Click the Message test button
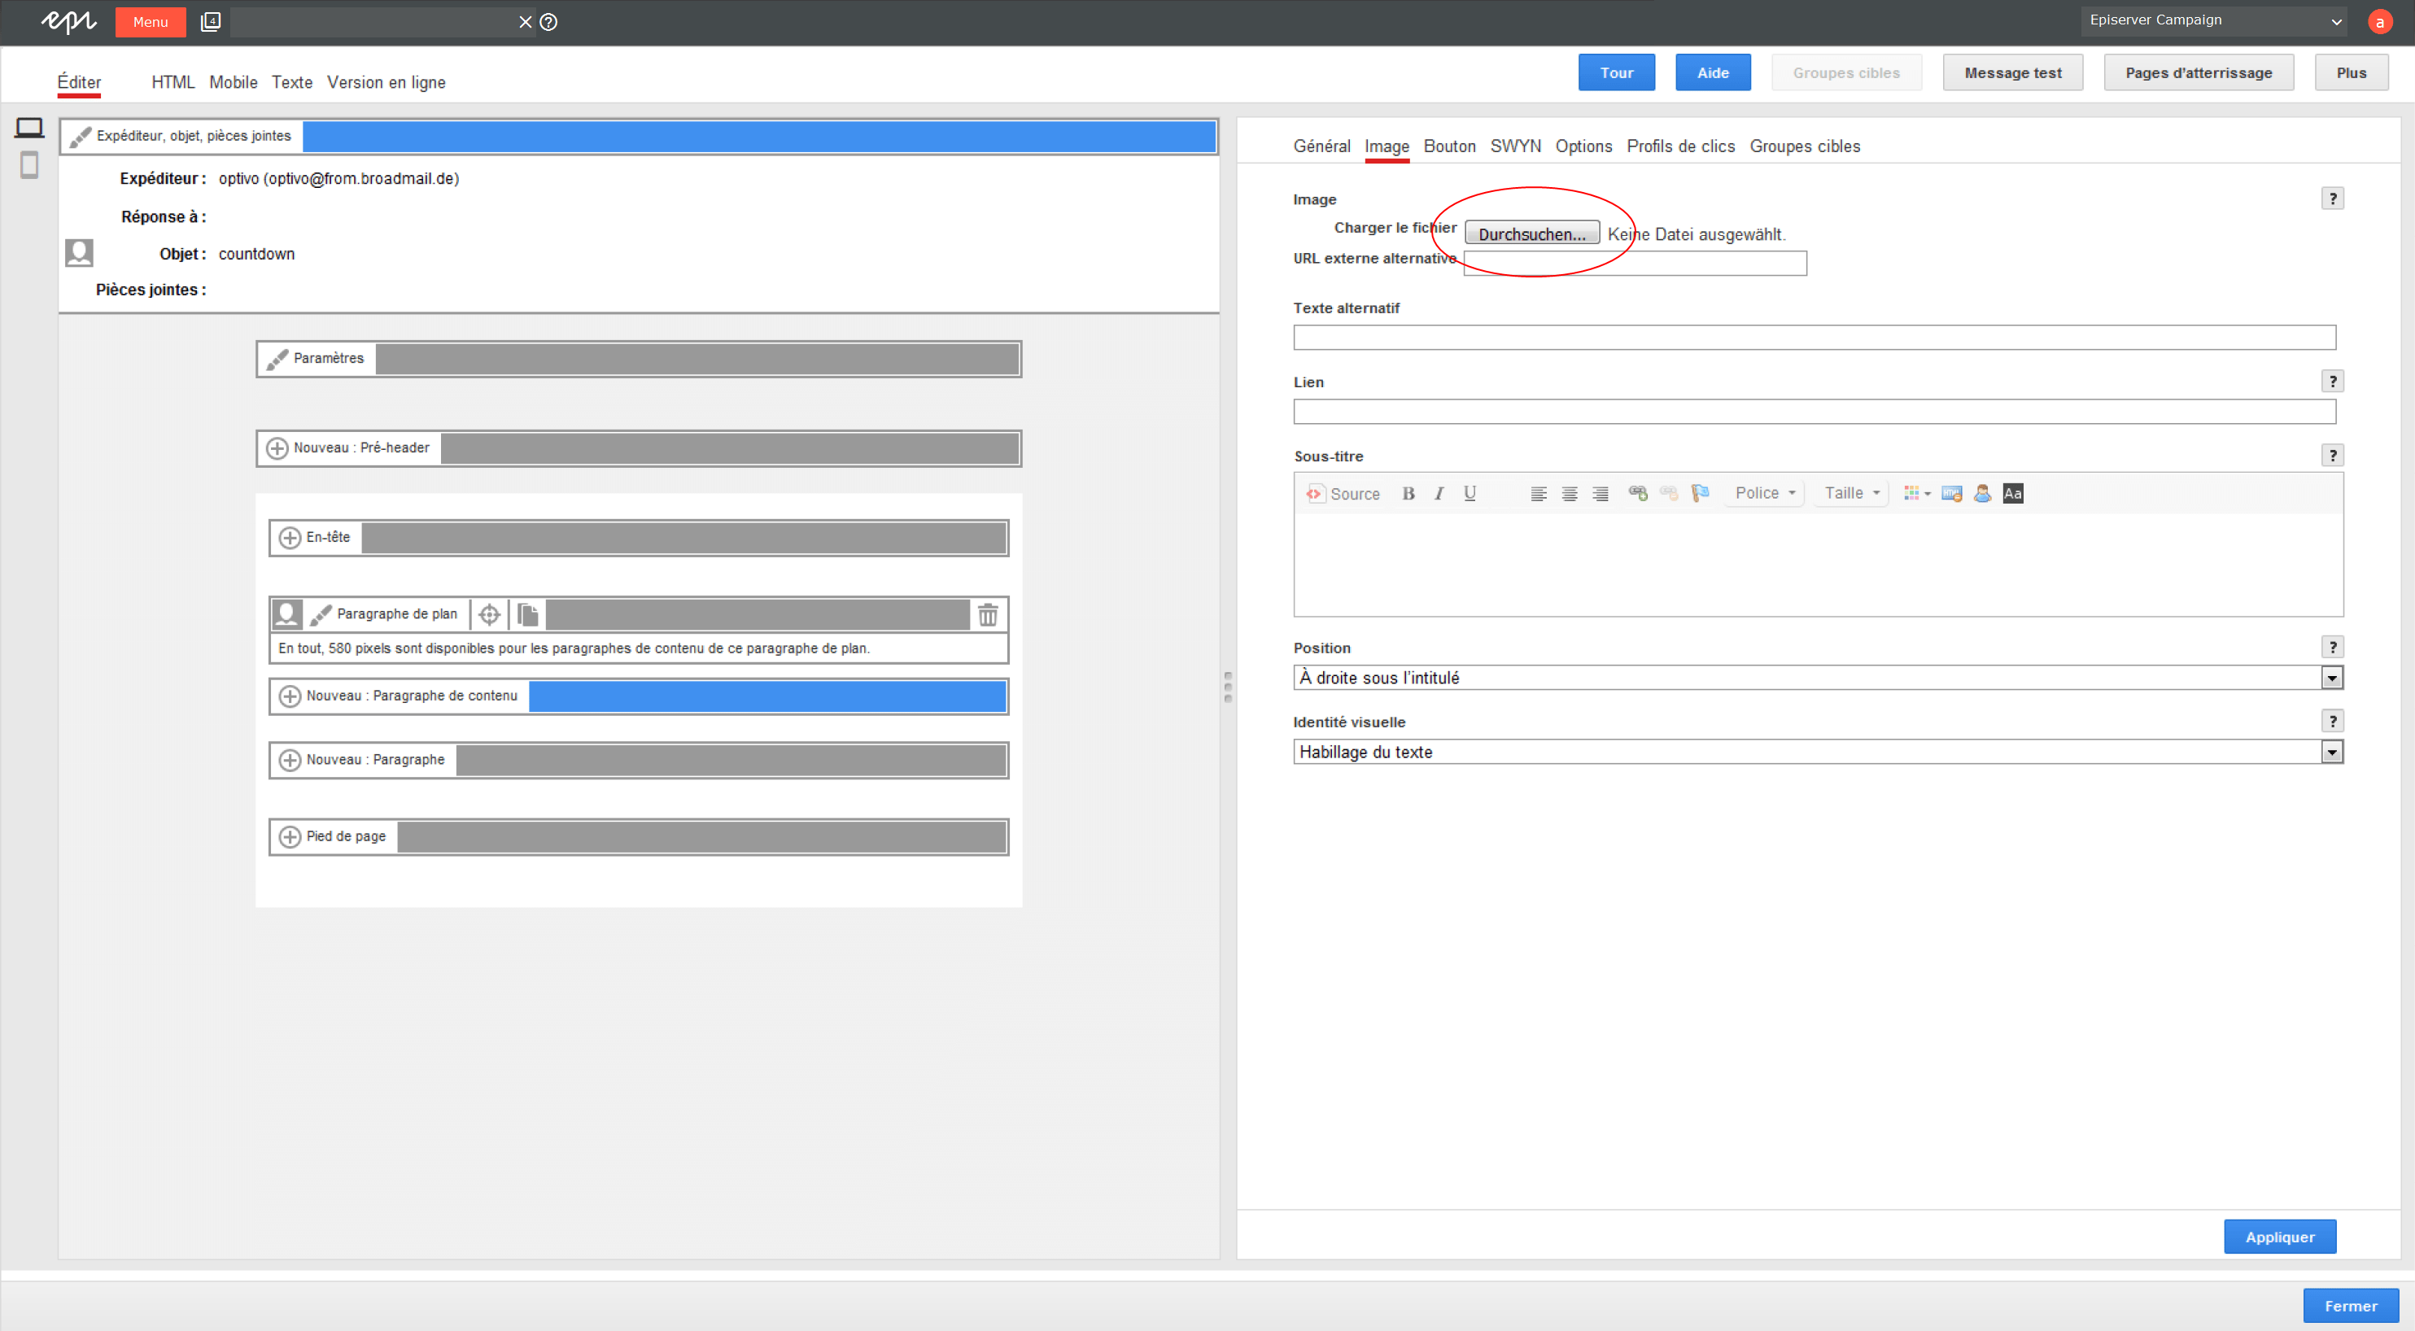The height and width of the screenshot is (1331, 2415). tap(2013, 72)
